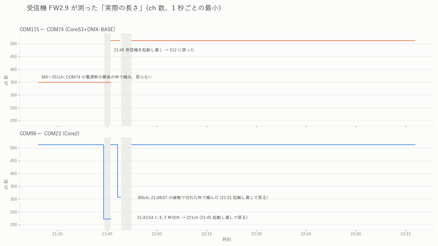Viewport: 438px width, 246px height.
Task: Click the bottom chart y-axis label 'ch 数'
Action: point(6,184)
